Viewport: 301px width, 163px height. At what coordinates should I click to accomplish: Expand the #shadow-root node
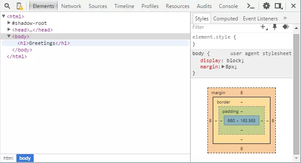click(x=8, y=23)
